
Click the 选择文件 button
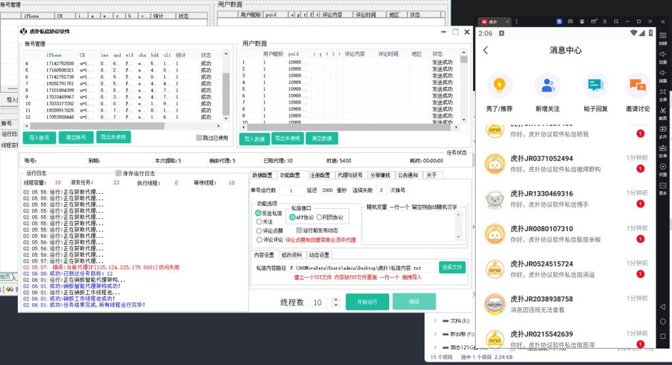pyautogui.click(x=451, y=267)
